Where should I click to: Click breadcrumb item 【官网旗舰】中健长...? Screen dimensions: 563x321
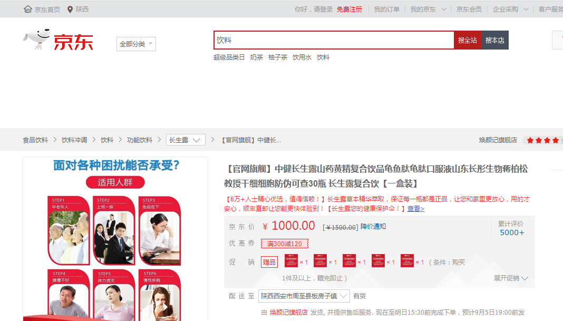point(250,140)
